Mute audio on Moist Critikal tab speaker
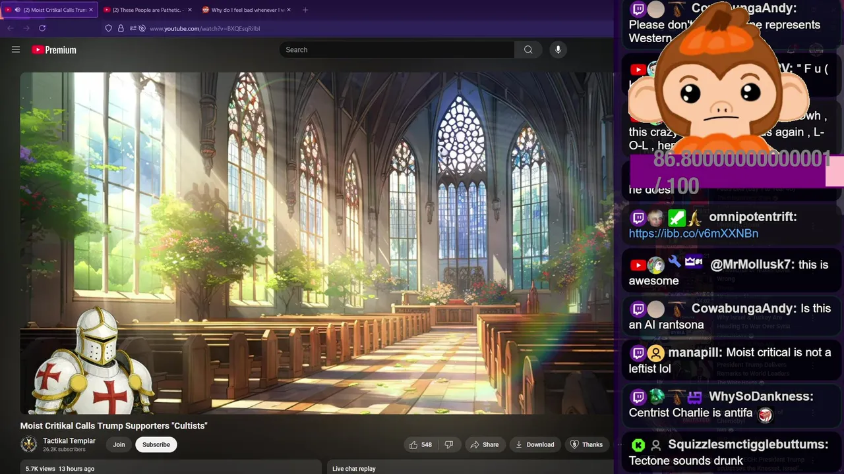The height and width of the screenshot is (474, 844). pos(17,10)
